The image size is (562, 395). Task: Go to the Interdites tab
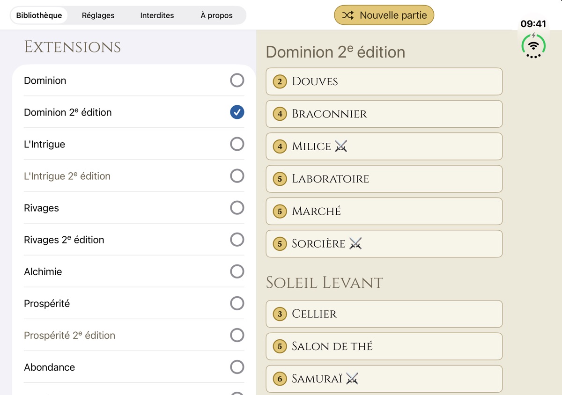tap(157, 15)
